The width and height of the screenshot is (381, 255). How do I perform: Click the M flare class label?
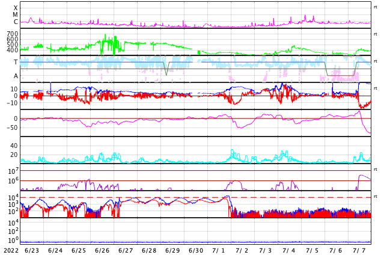(x=15, y=15)
